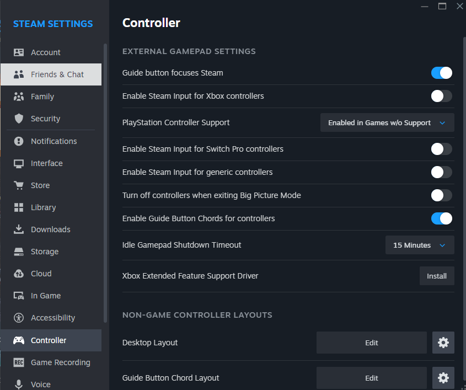The width and height of the screenshot is (466, 390).
Task: Click the Non-Game Controller Layouts heading
Action: click(197, 315)
